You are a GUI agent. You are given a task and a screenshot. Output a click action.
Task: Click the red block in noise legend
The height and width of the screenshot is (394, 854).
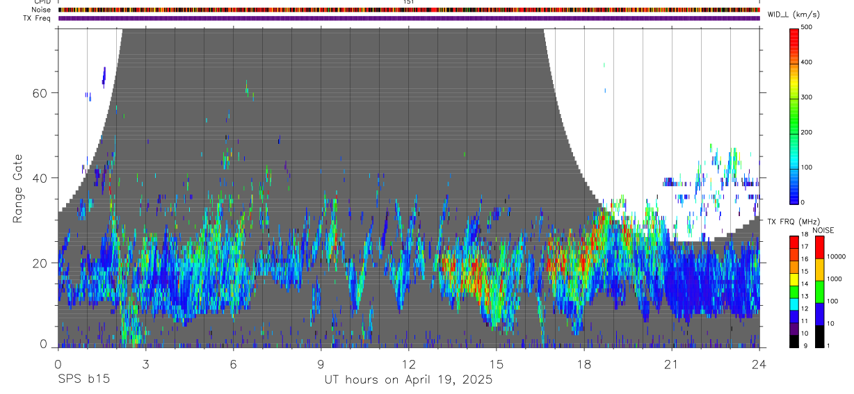[x=819, y=247]
